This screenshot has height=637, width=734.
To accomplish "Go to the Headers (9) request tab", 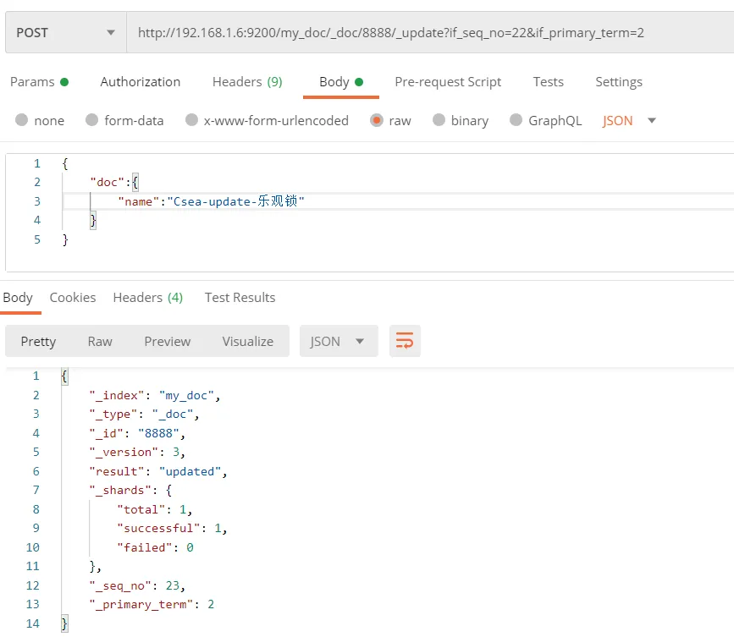I will pyautogui.click(x=247, y=82).
